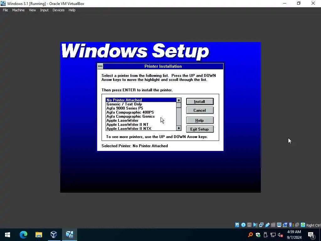Open the Machine menu
Screen dimensions: 321x241
pos(18,10)
